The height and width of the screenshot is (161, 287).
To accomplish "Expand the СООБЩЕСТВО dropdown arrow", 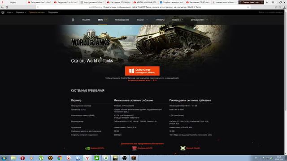I will pyautogui.click(x=207, y=20).
